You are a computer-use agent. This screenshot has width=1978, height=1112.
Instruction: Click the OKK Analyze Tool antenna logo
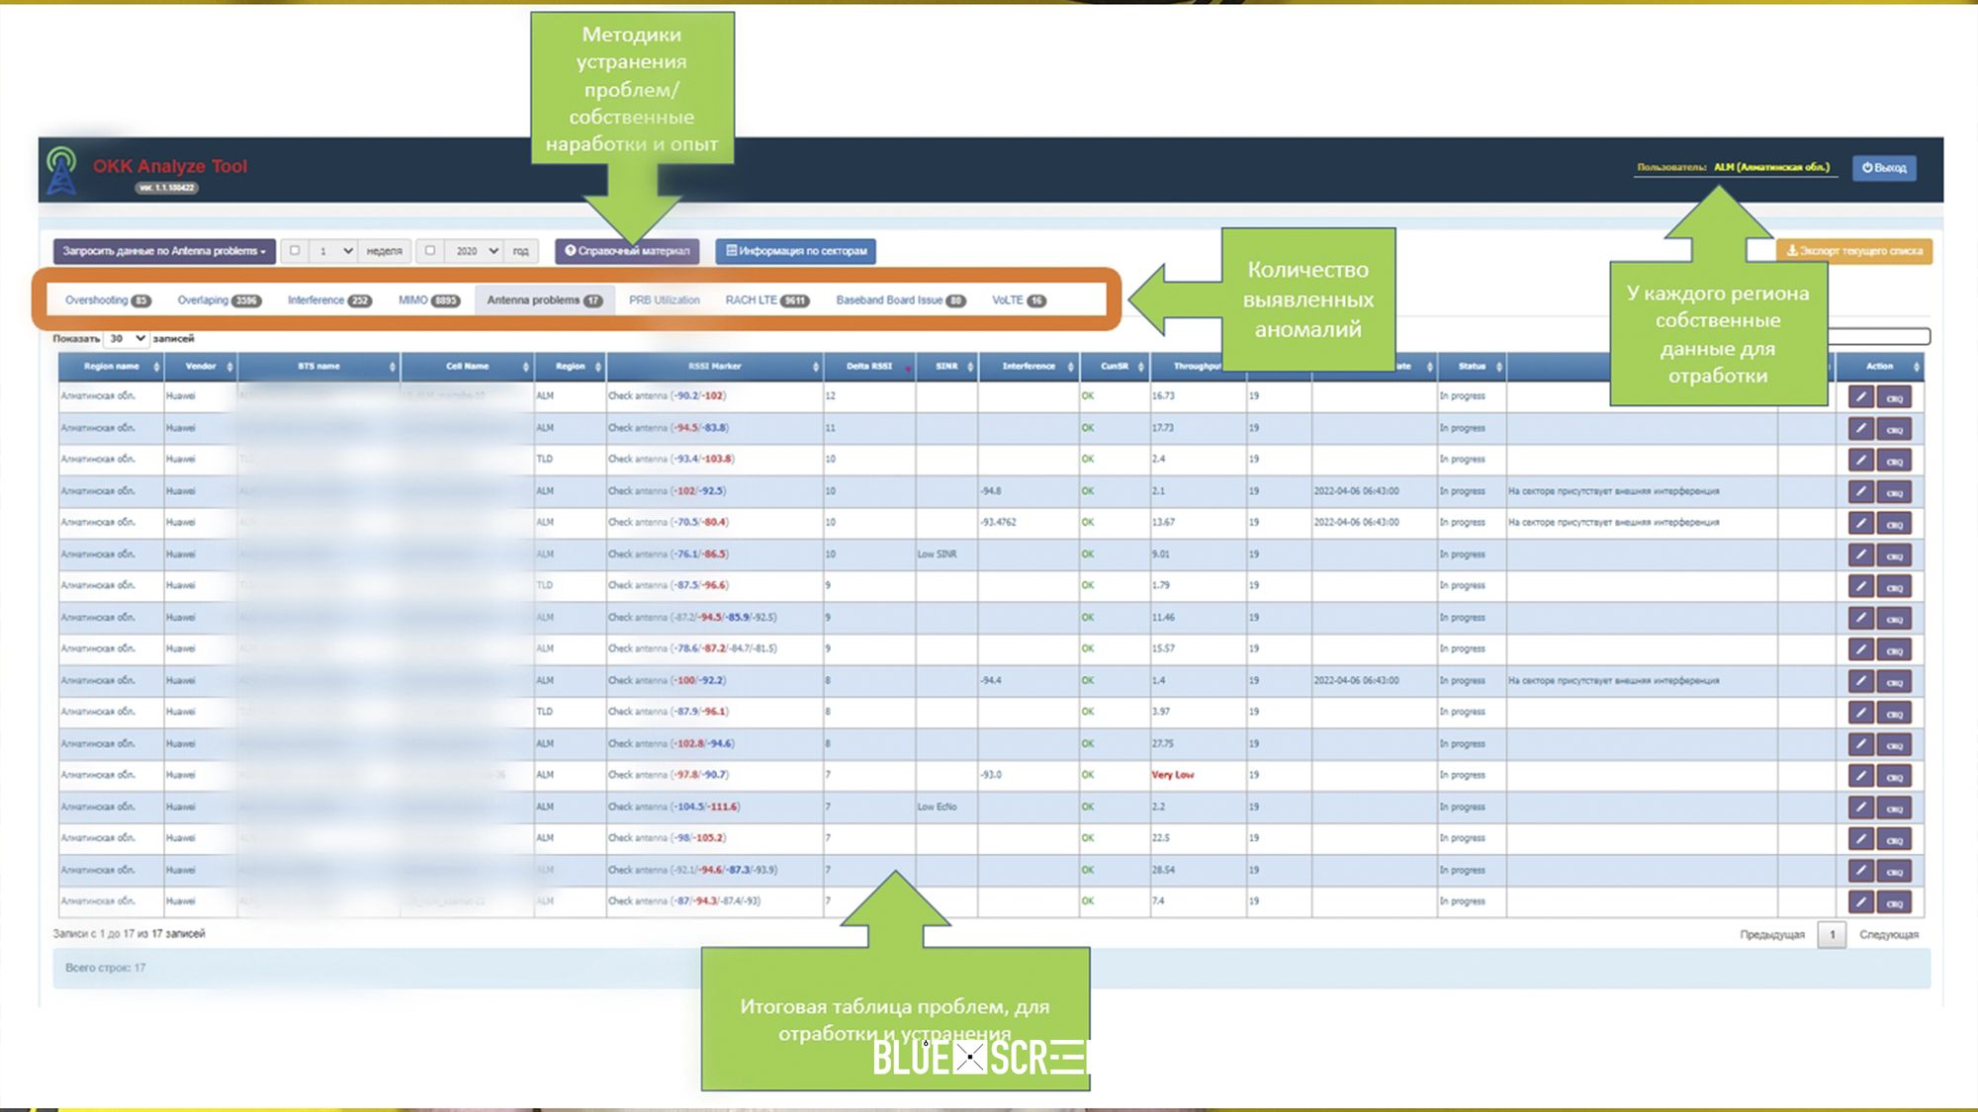tap(61, 170)
